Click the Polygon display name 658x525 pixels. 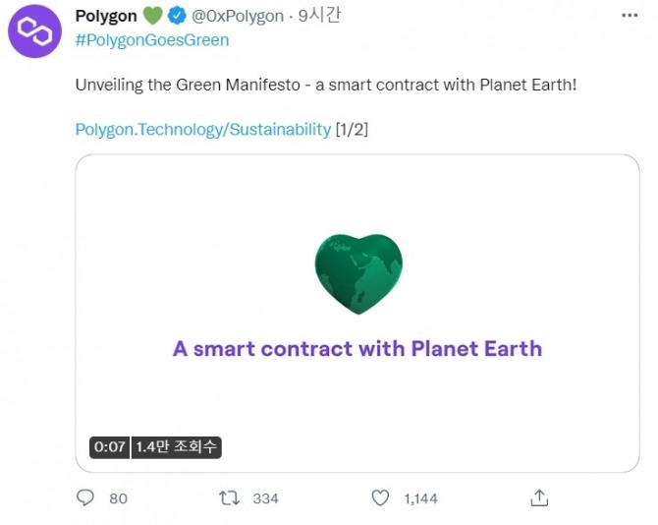106,16
